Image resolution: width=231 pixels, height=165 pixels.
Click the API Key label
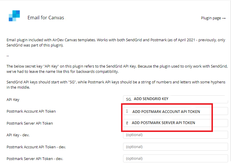pos(13,100)
